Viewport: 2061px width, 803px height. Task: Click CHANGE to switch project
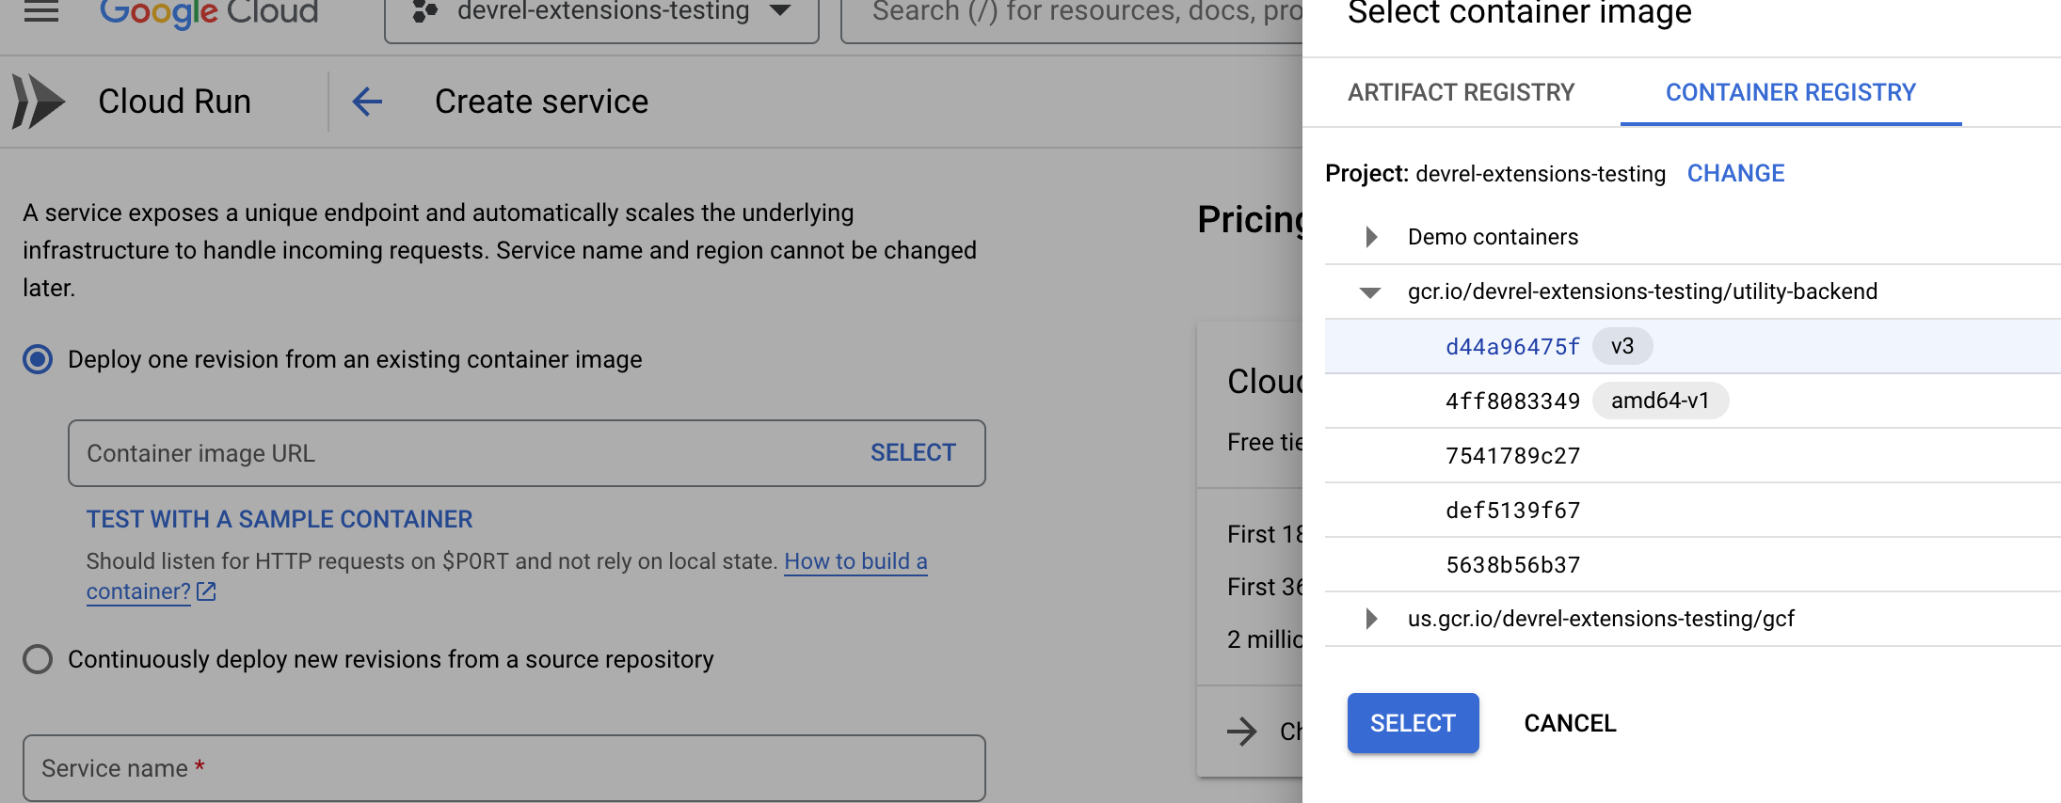pos(1735,173)
